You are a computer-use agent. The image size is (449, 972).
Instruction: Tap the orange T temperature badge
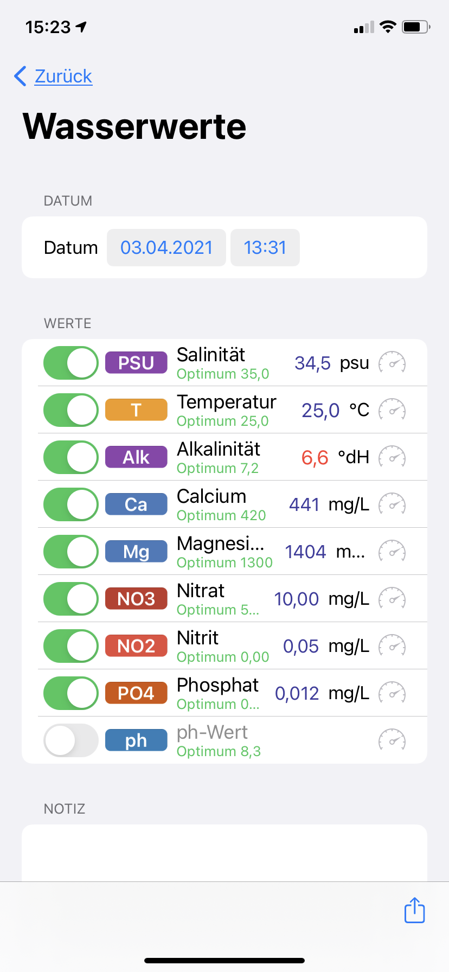coord(136,410)
